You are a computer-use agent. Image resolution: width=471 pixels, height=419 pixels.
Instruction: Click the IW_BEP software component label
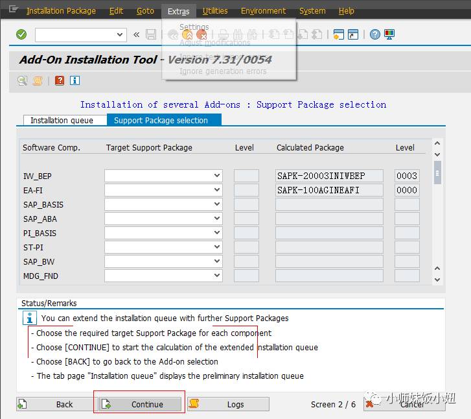pyautogui.click(x=38, y=176)
